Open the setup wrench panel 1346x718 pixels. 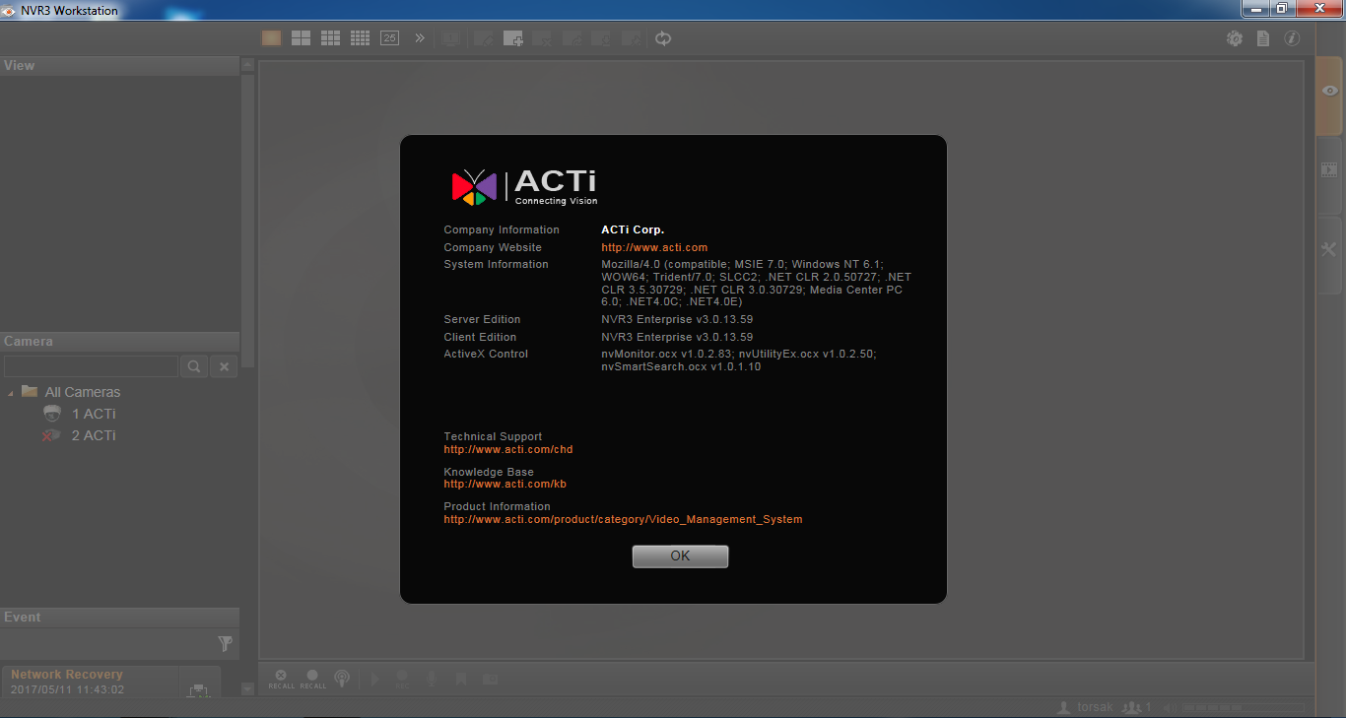1329,249
